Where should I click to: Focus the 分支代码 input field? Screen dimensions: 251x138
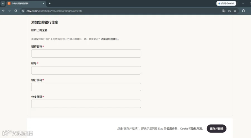click(x=86, y=104)
